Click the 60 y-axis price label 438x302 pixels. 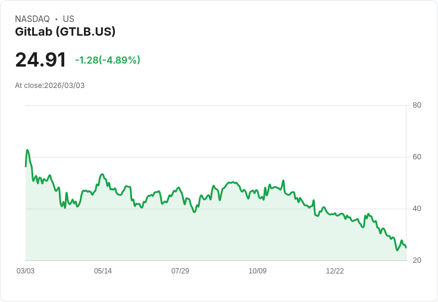click(x=417, y=157)
